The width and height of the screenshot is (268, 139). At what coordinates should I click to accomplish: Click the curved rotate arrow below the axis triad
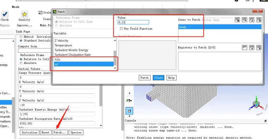[260, 114]
